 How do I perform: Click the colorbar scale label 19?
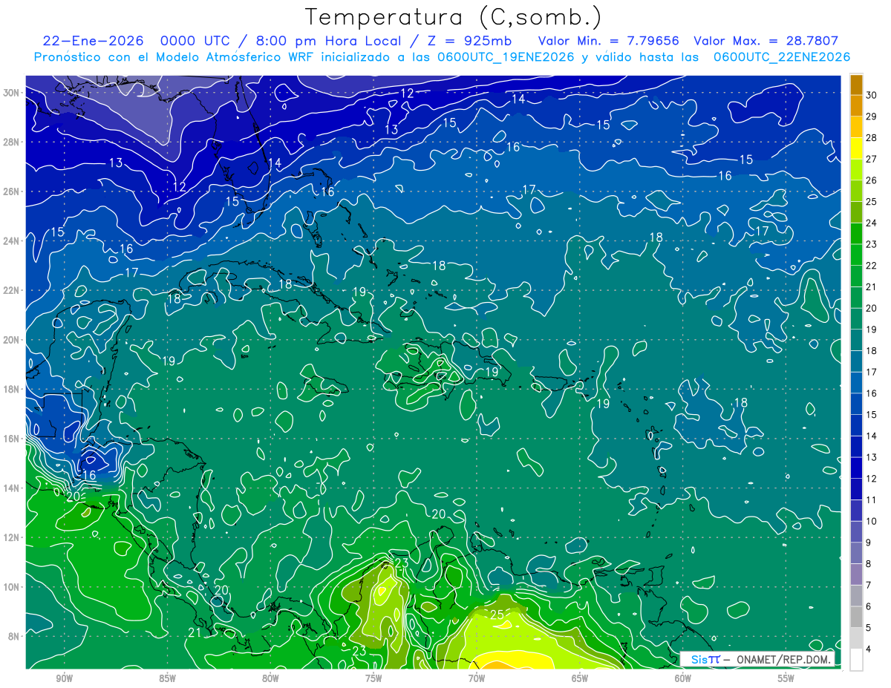point(872,330)
